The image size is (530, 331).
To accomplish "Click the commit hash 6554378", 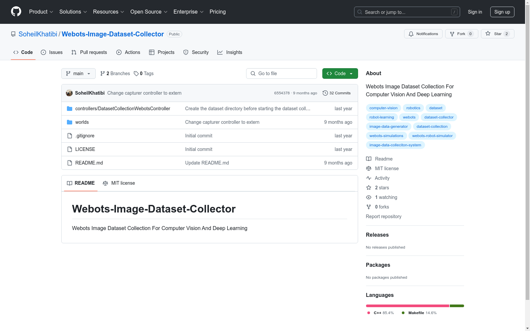I will tap(282, 93).
